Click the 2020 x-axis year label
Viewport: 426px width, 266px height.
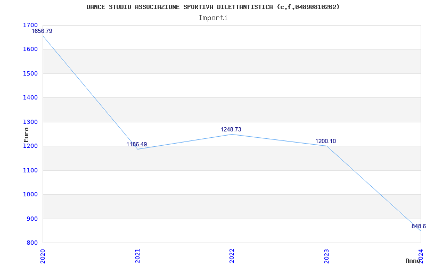(x=43, y=256)
